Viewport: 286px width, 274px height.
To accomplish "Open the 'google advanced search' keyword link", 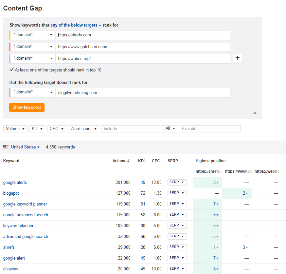I will pyautogui.click(x=26, y=215).
